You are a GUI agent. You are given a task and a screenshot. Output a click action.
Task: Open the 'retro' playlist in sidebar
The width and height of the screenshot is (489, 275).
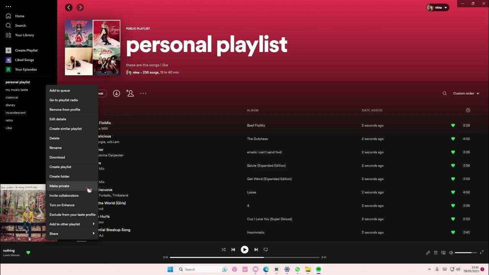[9, 120]
